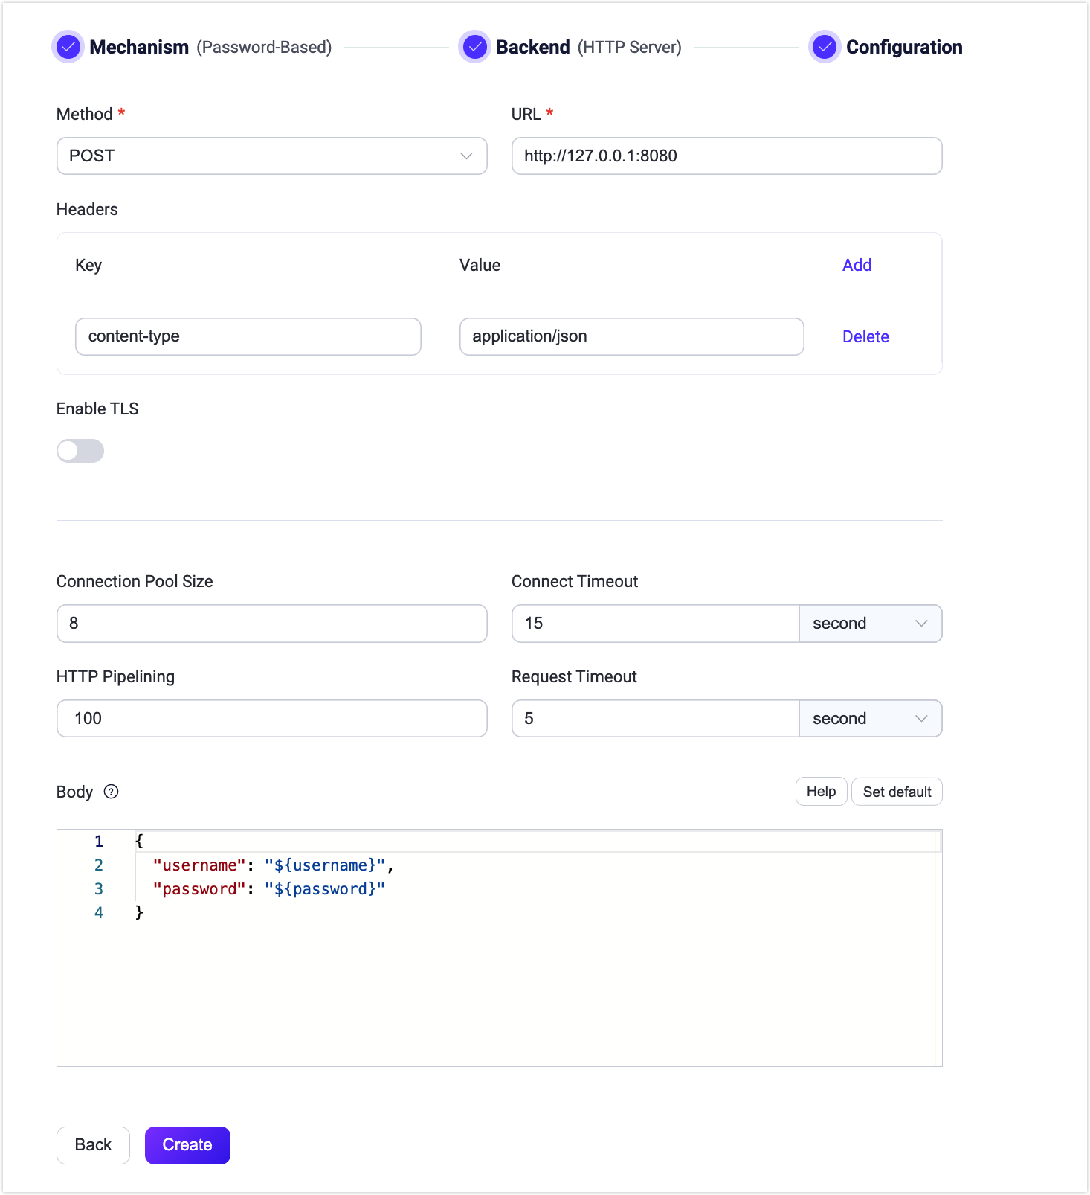Click the Mechanism step checkmark icon
This screenshot has width=1090, height=1195.
pyautogui.click(x=68, y=47)
